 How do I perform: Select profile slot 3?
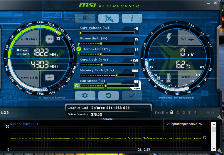point(189,112)
